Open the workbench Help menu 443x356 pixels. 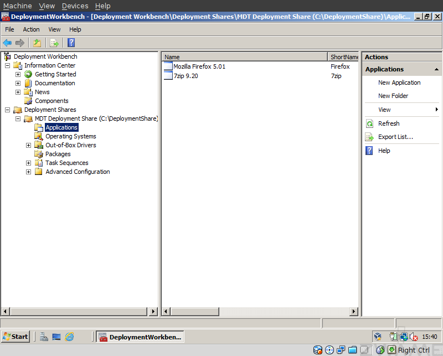pos(75,29)
